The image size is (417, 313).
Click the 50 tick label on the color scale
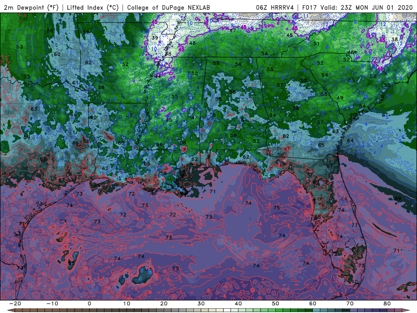276,304
